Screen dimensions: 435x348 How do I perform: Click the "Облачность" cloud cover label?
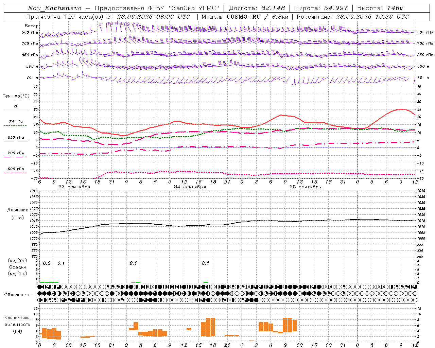point(17,295)
